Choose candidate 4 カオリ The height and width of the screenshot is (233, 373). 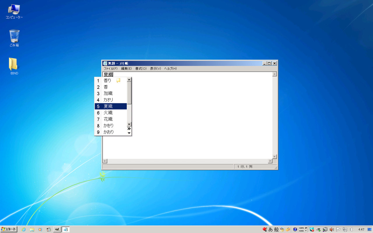pos(111,100)
